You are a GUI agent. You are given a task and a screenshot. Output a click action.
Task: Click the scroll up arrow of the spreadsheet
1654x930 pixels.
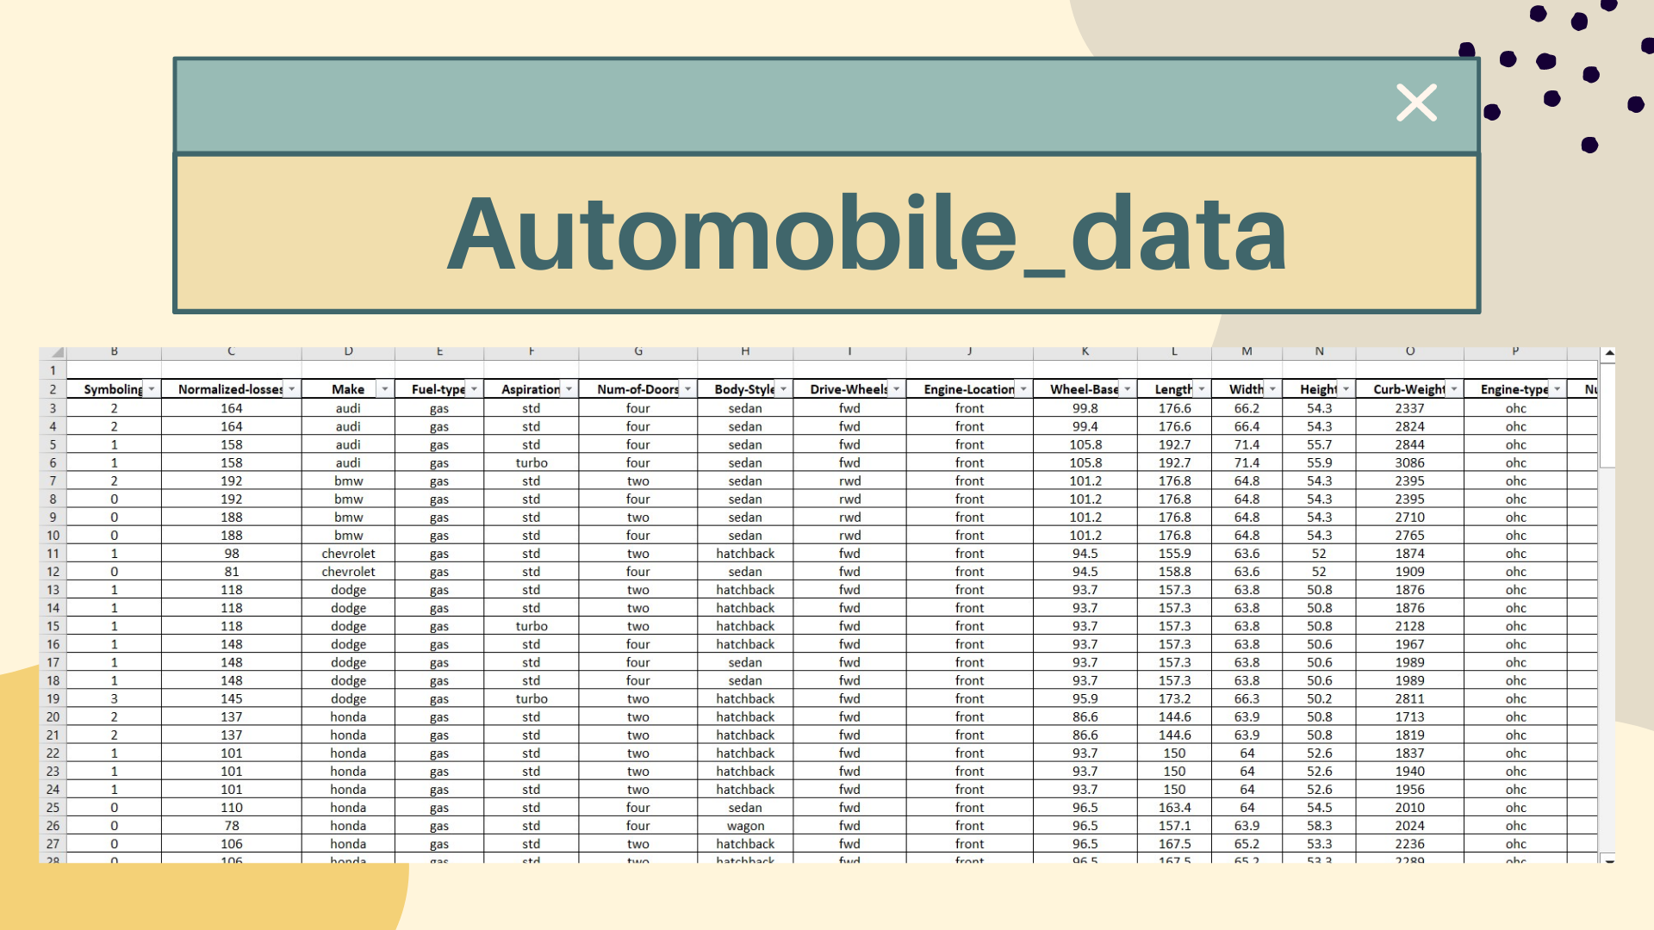pos(1608,354)
